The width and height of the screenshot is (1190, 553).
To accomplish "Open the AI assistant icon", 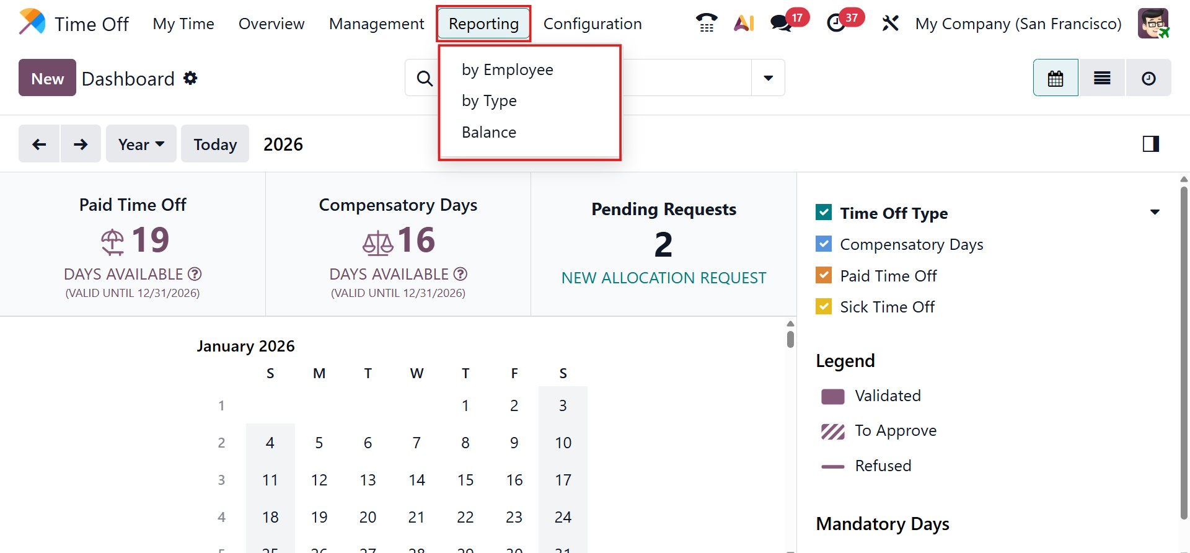I will coord(744,24).
